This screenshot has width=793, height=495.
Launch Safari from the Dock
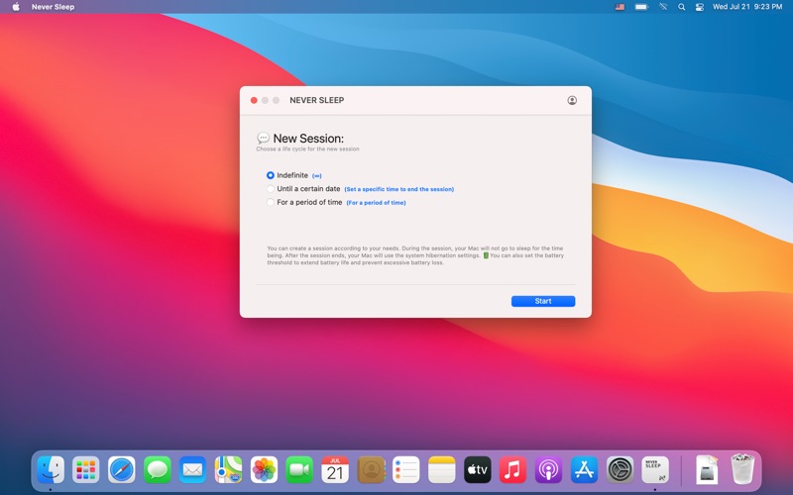click(122, 469)
